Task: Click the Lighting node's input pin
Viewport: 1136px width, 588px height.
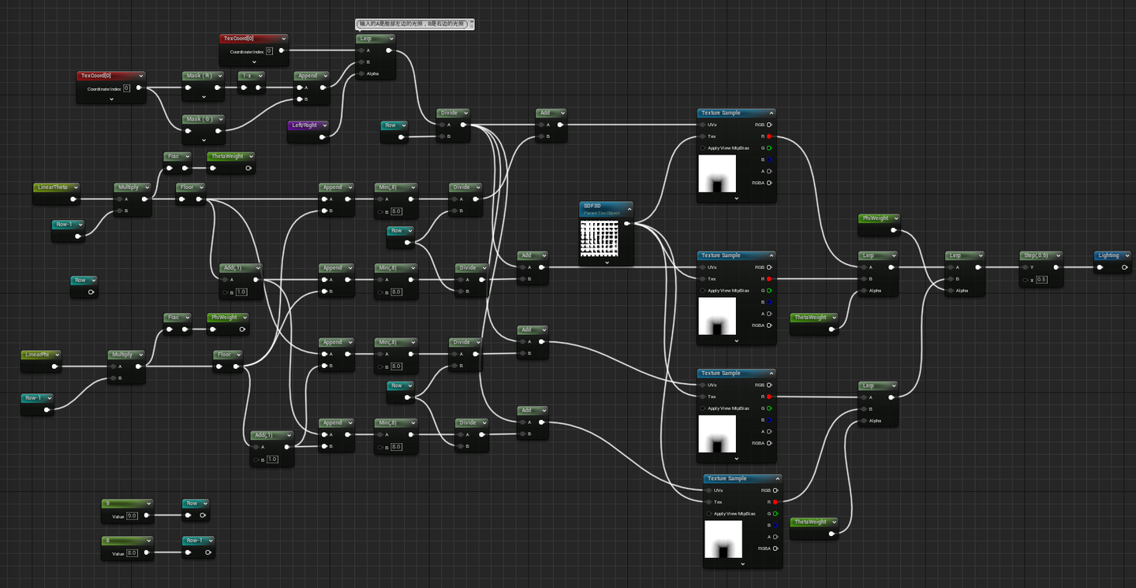Action: pos(1101,267)
